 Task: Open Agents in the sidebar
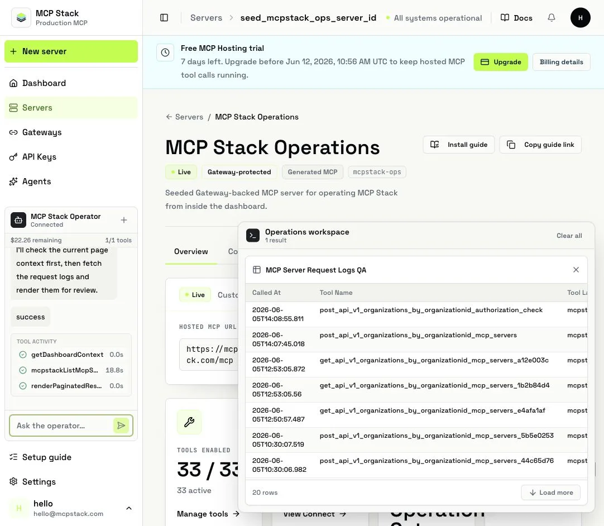pyautogui.click(x=71, y=181)
